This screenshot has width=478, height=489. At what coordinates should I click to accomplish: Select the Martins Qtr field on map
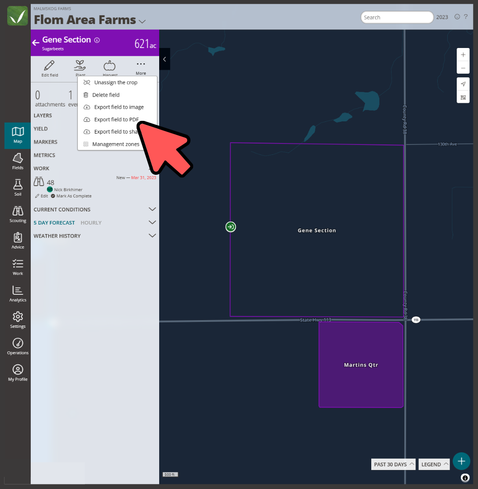[x=361, y=364]
